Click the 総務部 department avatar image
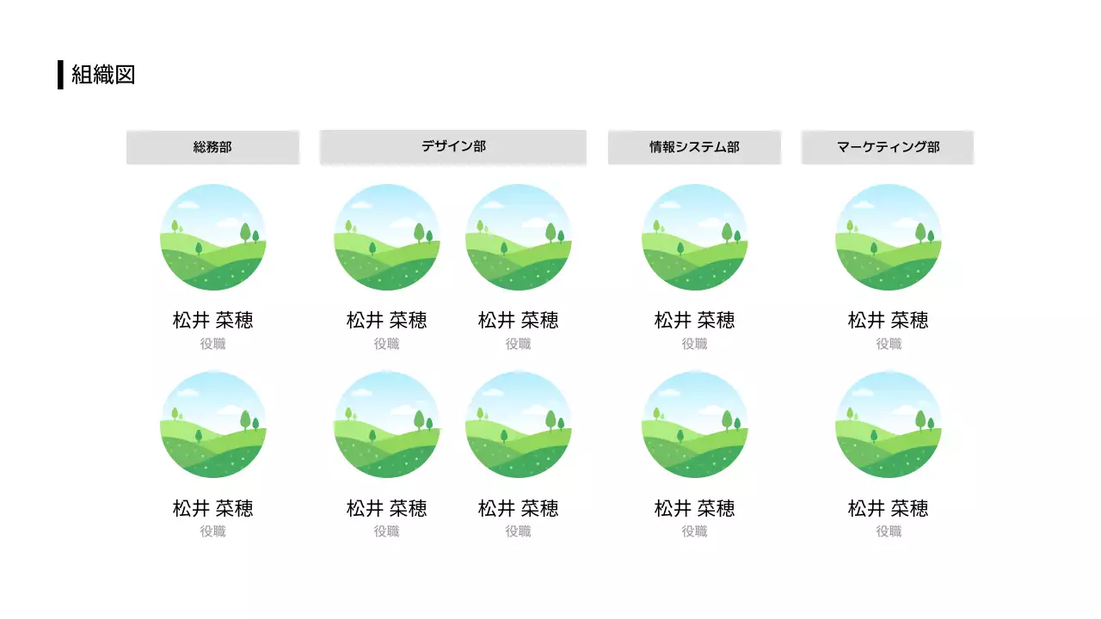This screenshot has width=1101, height=619. click(x=213, y=238)
